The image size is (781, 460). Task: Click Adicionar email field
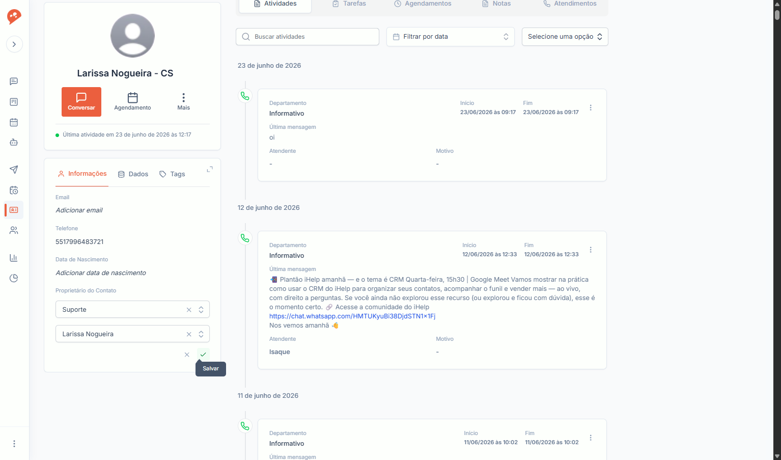coord(79,210)
